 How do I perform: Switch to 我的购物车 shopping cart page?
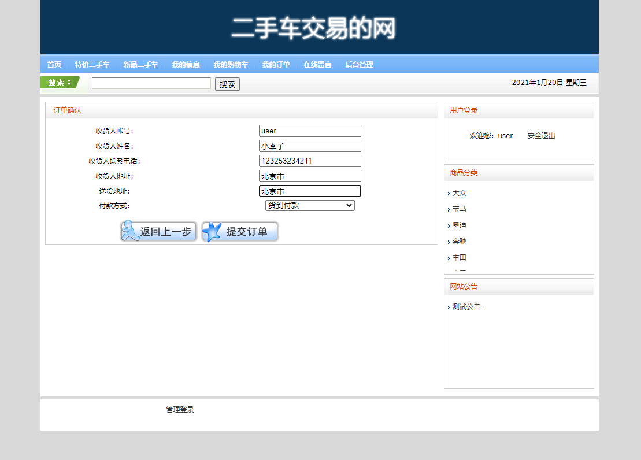coord(231,64)
